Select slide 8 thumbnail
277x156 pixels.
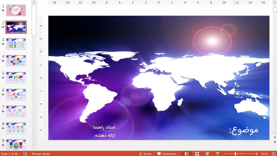[16, 128]
